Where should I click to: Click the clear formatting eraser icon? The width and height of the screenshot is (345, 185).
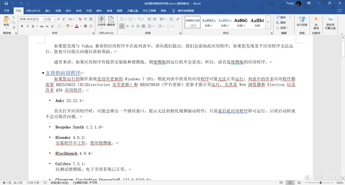(x=80, y=19)
